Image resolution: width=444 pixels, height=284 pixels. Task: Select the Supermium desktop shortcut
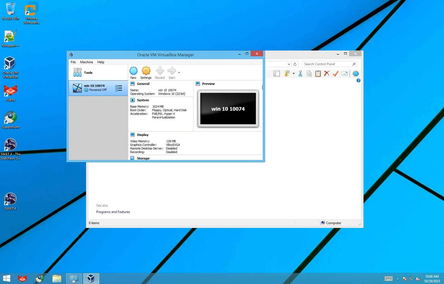11,120
